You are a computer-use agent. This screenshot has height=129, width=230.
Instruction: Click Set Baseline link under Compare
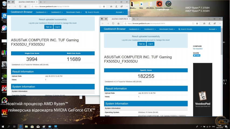tap(198, 49)
